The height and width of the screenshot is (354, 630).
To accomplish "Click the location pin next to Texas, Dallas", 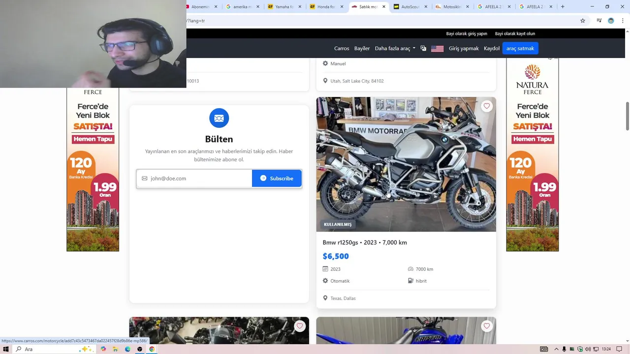I will point(325,298).
